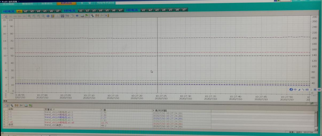This screenshot has width=322, height=136.
Task: Select the a1 tab under A相电流
Action: [x=19, y=11]
